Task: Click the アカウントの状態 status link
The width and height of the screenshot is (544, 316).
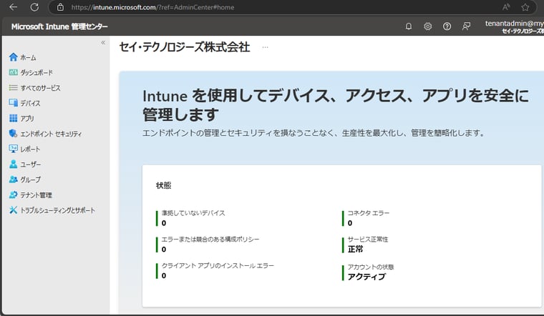Action: click(371, 267)
